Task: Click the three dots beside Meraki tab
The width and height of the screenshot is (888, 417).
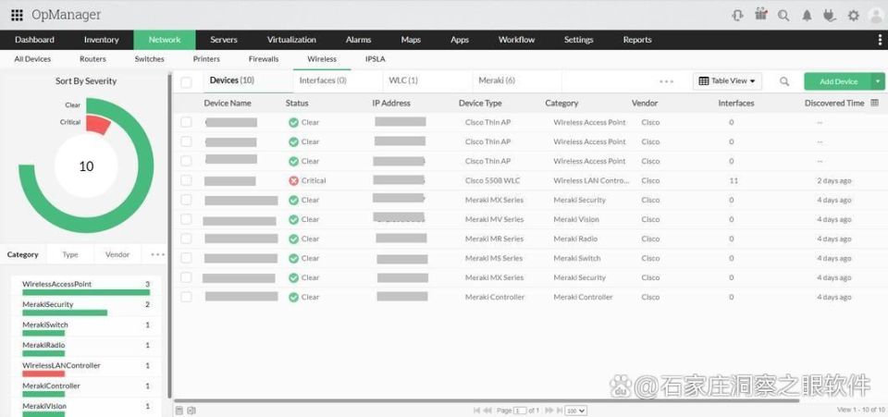Action: click(x=667, y=81)
